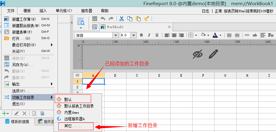Screen dimensions: 276x132
Task: Click the redo arrow in toolbar
Action: (x=111, y=18)
